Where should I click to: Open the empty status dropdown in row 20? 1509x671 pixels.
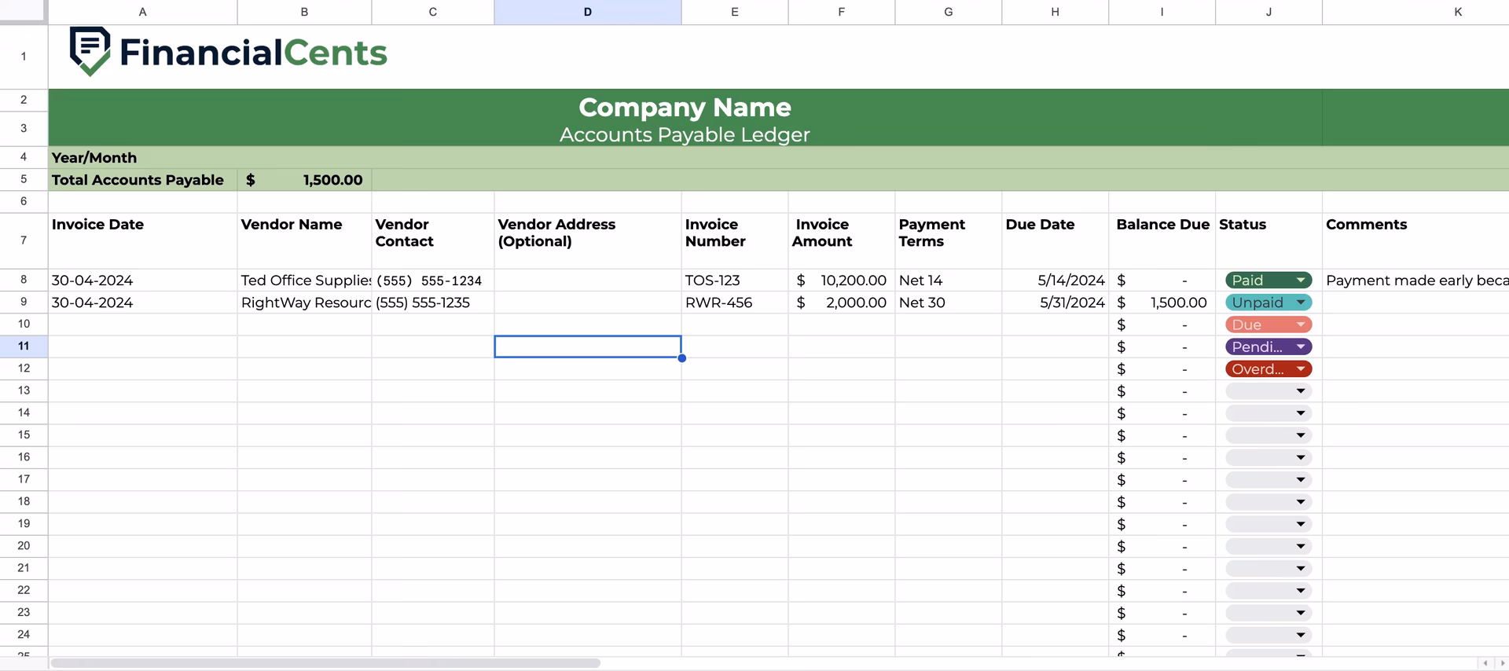pyautogui.click(x=1268, y=546)
